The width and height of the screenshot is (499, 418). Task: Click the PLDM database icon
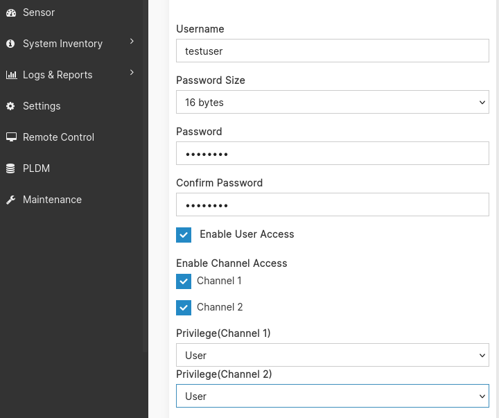10,168
